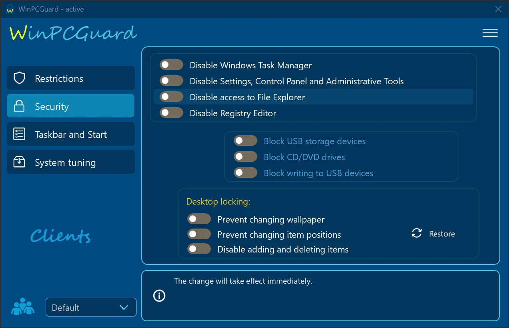Screen dimensions: 509x328
Task: Click the info circle icon
Action: point(159,296)
